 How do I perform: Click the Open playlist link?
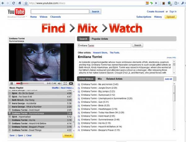pos(20,135)
